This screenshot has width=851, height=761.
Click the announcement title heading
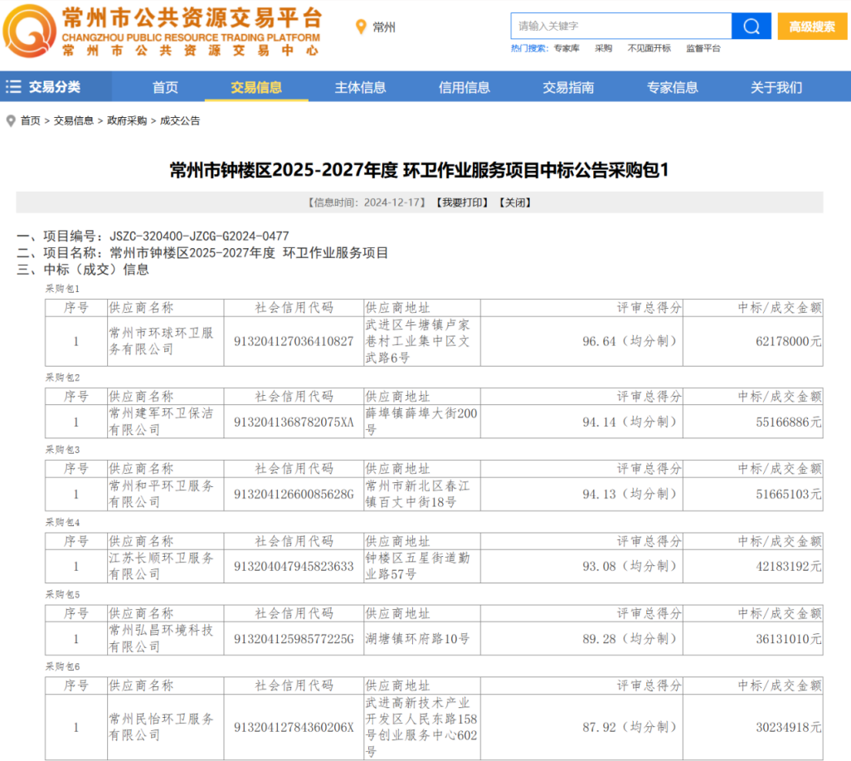click(x=419, y=170)
